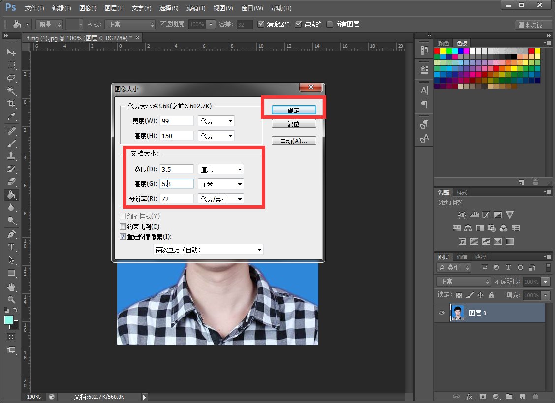Select the Lasso tool

(x=11, y=78)
